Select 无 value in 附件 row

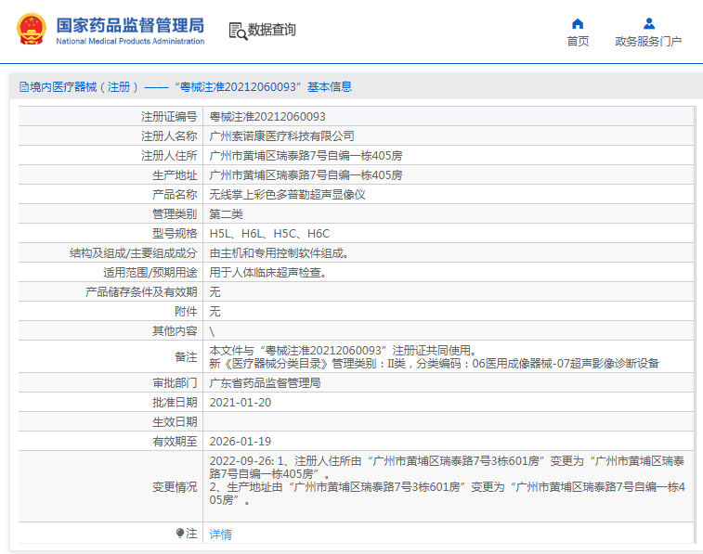pos(215,311)
